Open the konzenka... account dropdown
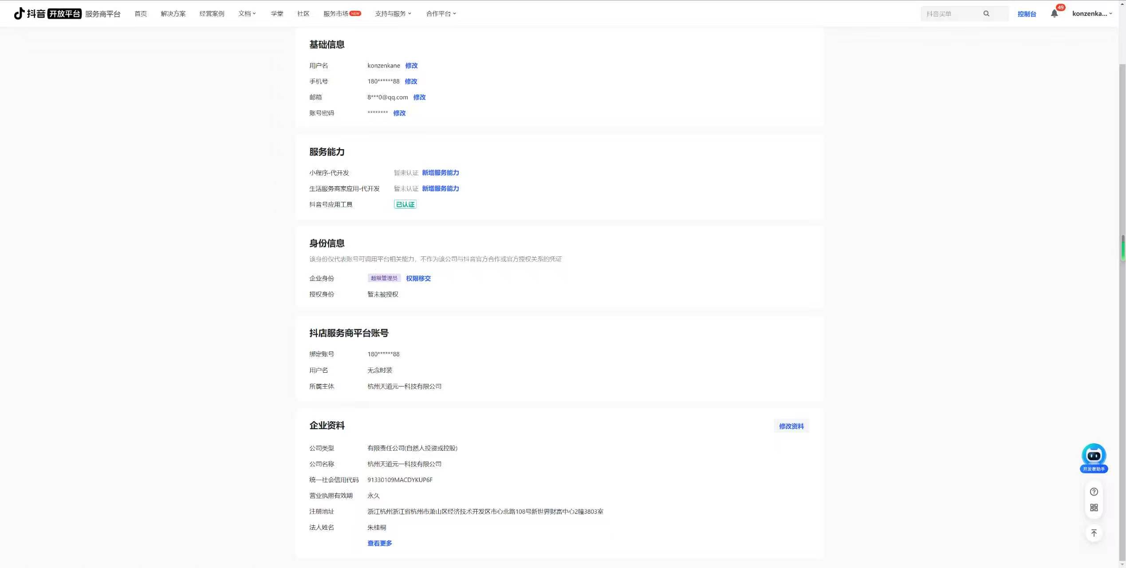This screenshot has height=568, width=1126. coord(1092,14)
